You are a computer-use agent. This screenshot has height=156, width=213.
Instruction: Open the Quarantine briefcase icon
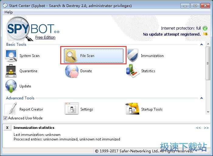pyautogui.click(x=11, y=71)
